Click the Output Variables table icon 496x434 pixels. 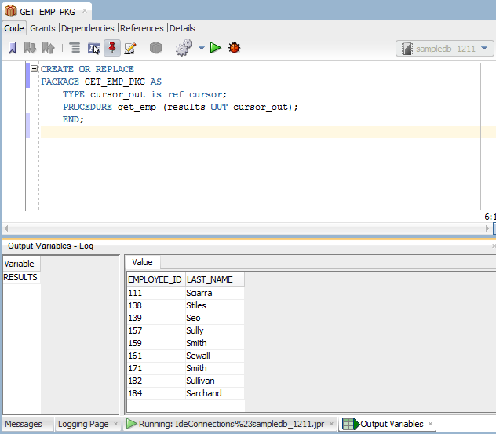click(351, 424)
